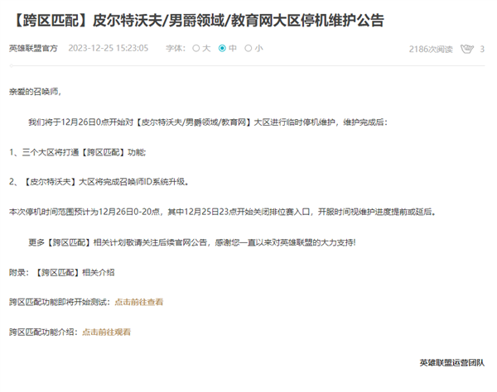Click the thumbs-up like icon
The image size is (497, 392).
[x=467, y=49]
